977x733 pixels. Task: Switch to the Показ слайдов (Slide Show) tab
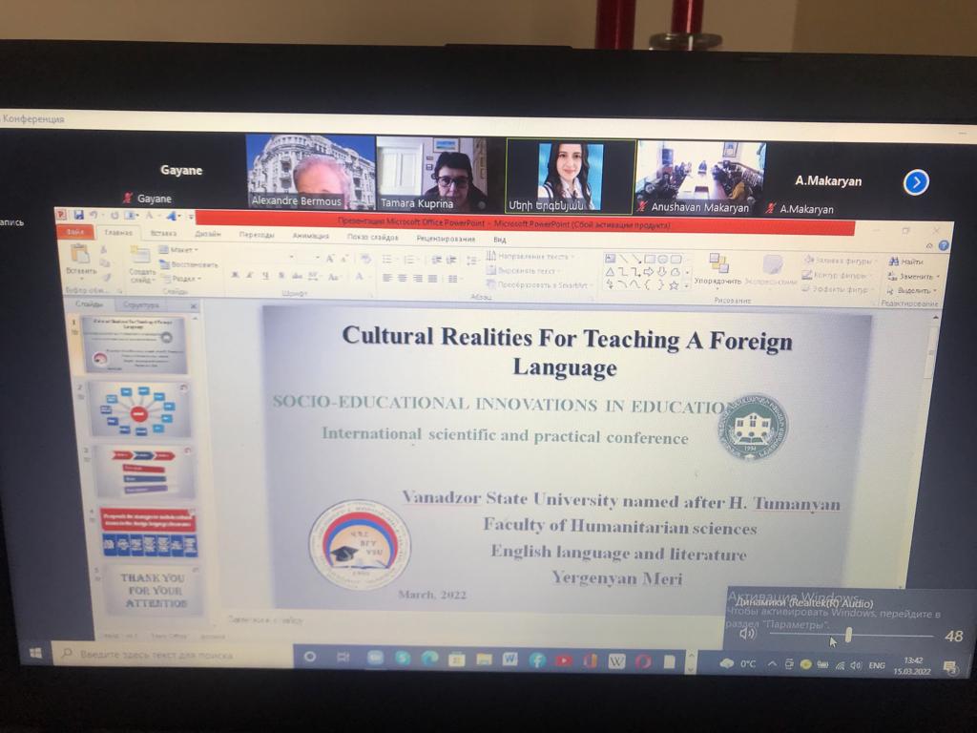point(373,237)
